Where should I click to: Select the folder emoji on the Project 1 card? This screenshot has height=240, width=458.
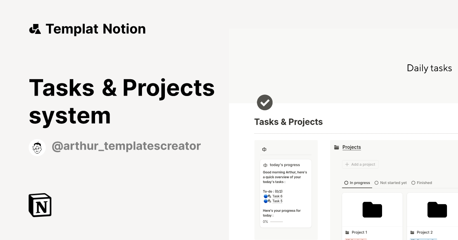click(x=372, y=210)
